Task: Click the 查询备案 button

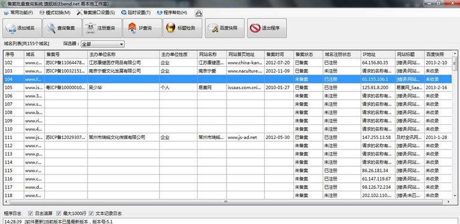Action: [x=62, y=28]
